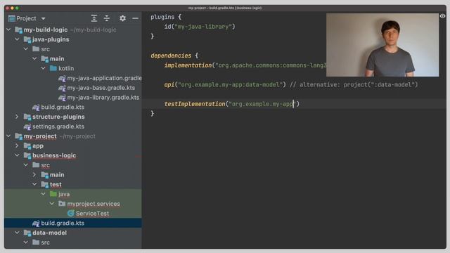The height and width of the screenshot is (253, 450).
Task: Click the green window zoom button
Action: [x=17, y=8]
